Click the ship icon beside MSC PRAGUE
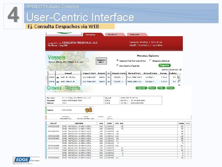The image size is (222, 167). tap(58, 82)
